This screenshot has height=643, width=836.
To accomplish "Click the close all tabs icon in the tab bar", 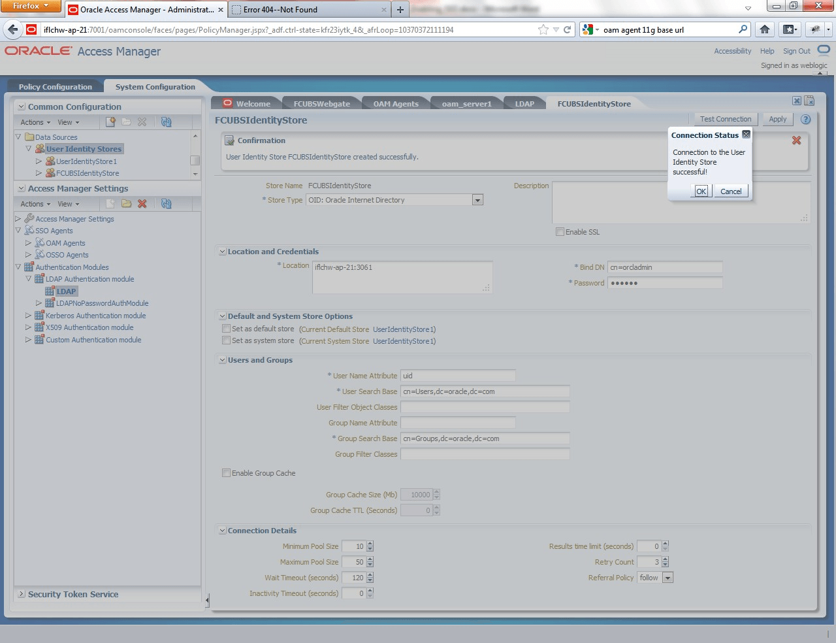I will (x=809, y=101).
